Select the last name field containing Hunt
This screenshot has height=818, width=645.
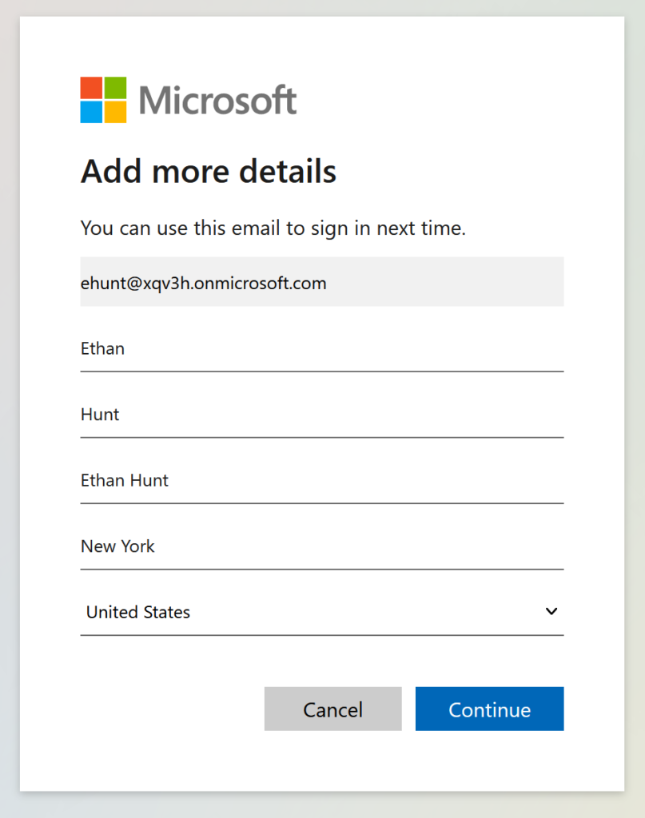point(322,415)
